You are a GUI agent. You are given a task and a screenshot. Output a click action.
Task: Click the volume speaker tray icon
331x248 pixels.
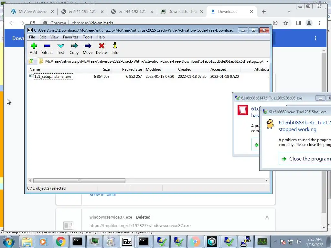click(298, 242)
